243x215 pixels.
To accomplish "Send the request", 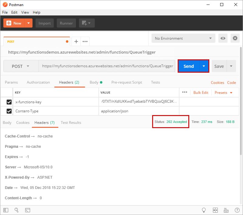I will click(x=189, y=66).
